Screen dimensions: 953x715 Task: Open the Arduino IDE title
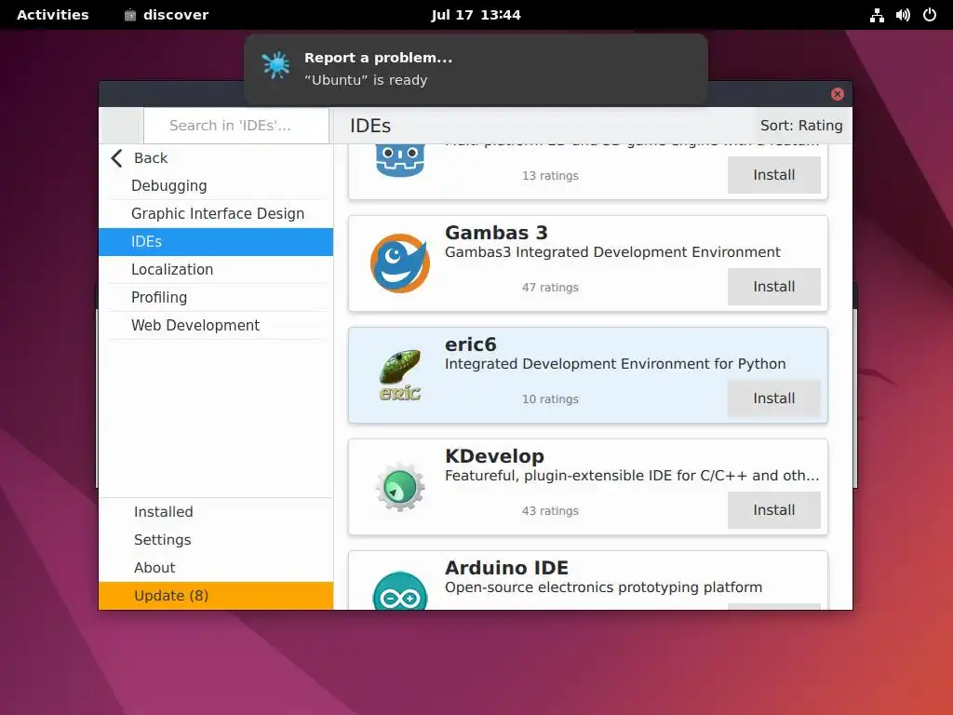506,568
